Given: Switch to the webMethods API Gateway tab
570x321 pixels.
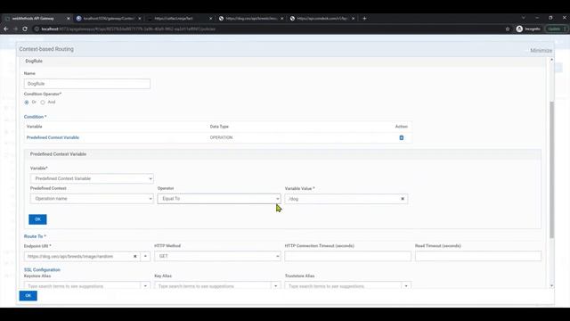Looking at the screenshot, I should click(37, 18).
